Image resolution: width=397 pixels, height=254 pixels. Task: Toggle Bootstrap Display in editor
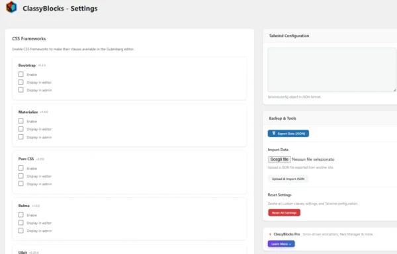pyautogui.click(x=21, y=82)
